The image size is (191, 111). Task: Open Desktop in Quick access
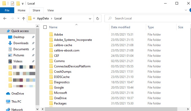(19, 37)
